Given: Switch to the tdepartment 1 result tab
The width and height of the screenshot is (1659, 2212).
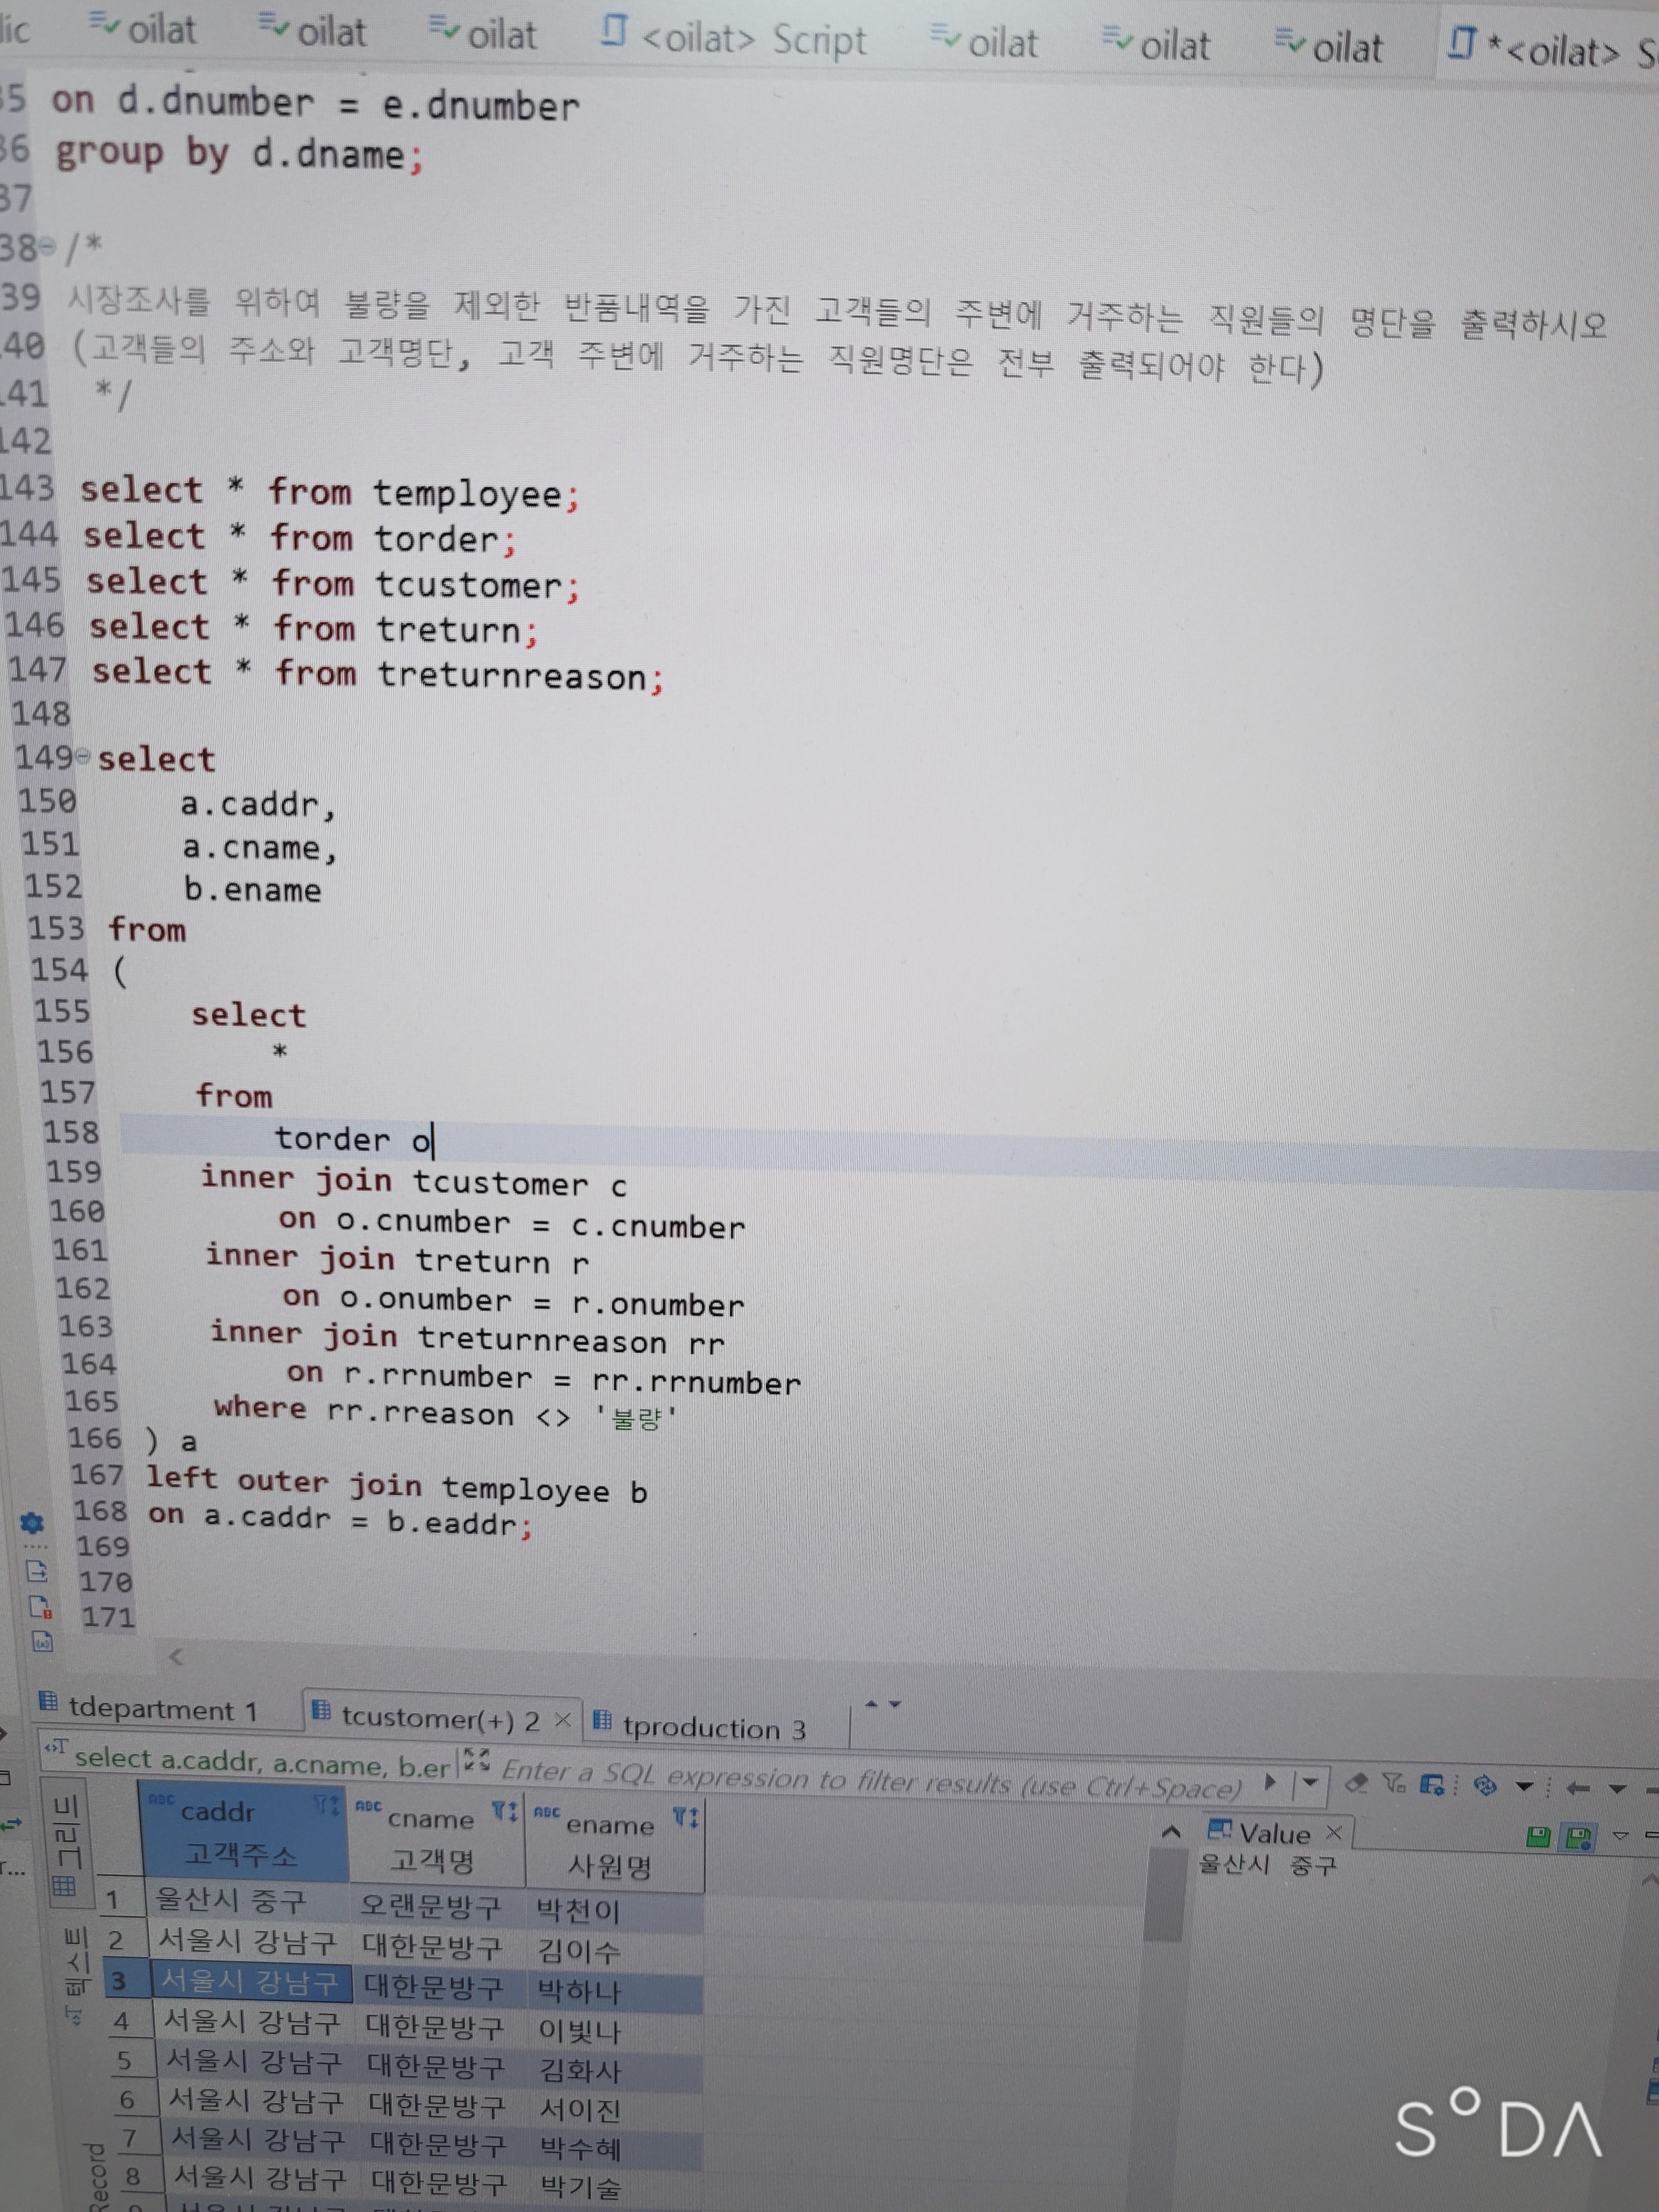Looking at the screenshot, I should [x=160, y=1709].
